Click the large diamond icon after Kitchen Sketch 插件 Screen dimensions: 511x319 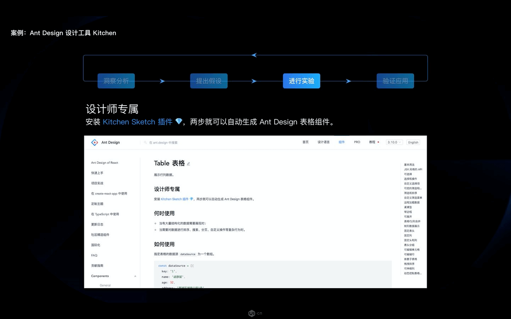(x=179, y=122)
